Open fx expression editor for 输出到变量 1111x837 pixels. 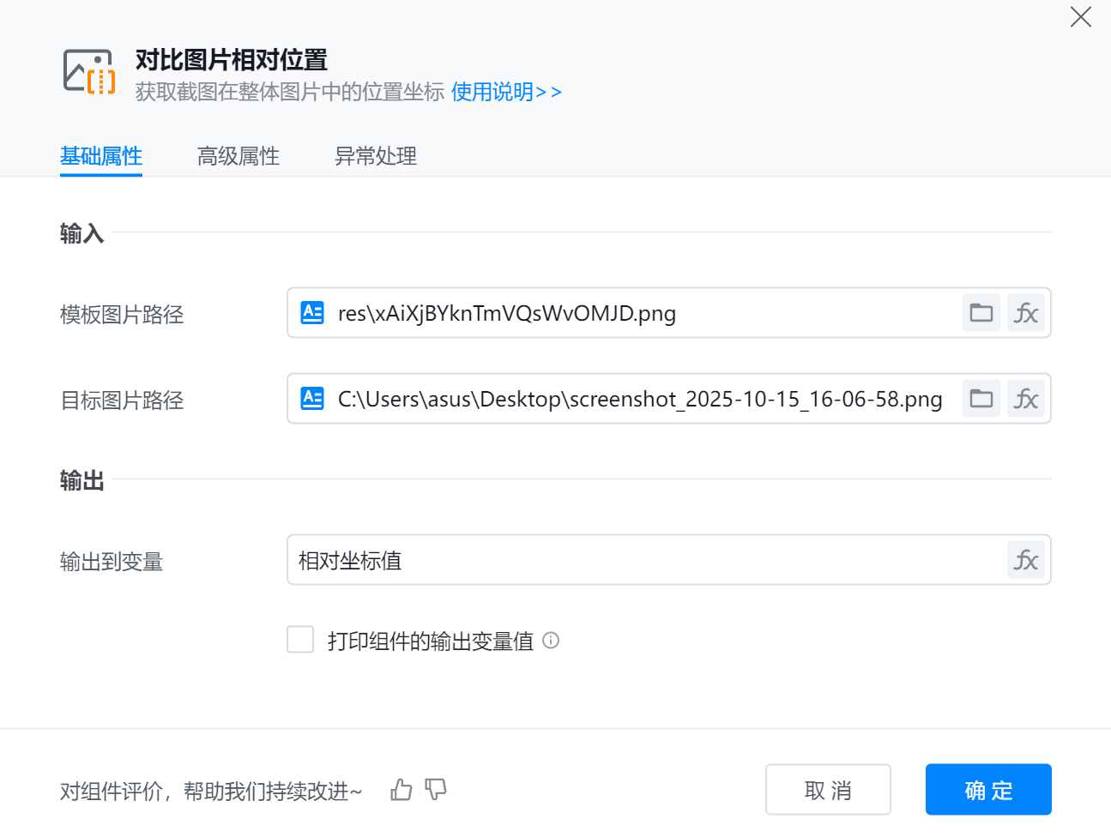coord(1026,561)
